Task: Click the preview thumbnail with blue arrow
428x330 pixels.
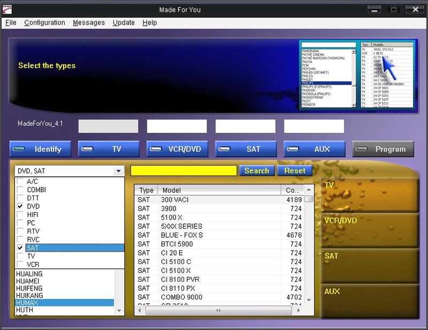Action: point(356,74)
